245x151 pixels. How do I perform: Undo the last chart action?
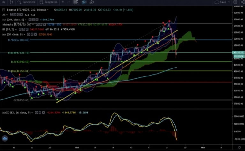tap(63, 2)
